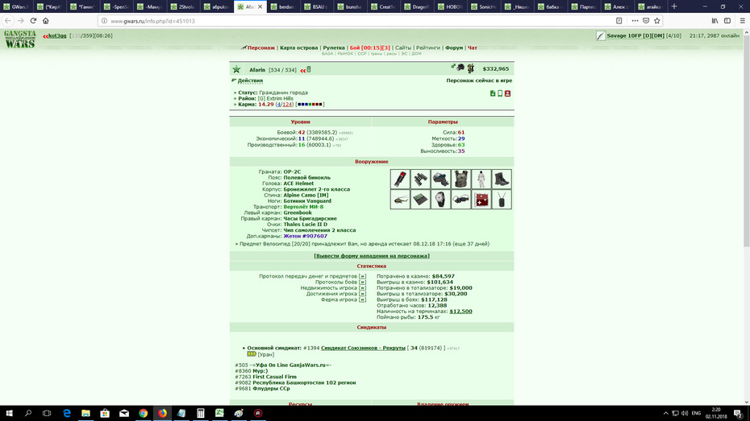Open Карта острова menu item
Screen dimensions: 750x421
[x=299, y=47]
